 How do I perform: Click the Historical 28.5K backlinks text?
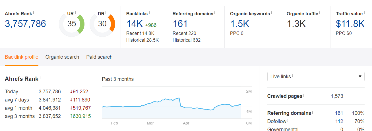pyautogui.click(x=142, y=40)
